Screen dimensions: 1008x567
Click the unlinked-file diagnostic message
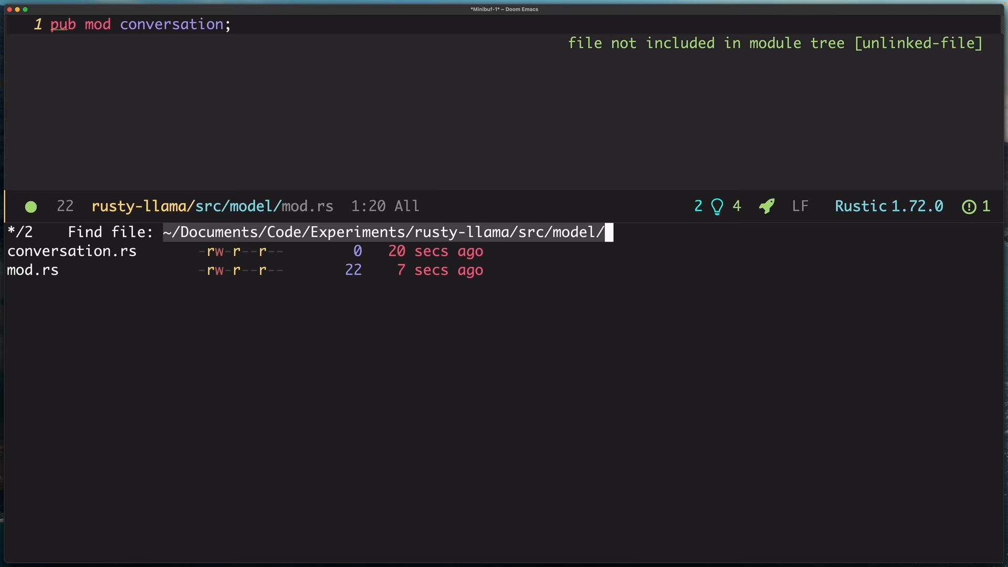click(x=775, y=43)
